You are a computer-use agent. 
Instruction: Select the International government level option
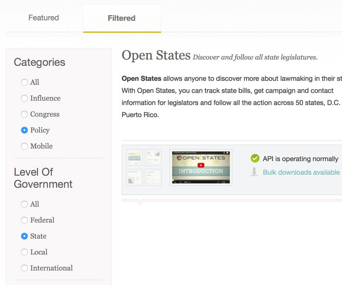(x=24, y=268)
